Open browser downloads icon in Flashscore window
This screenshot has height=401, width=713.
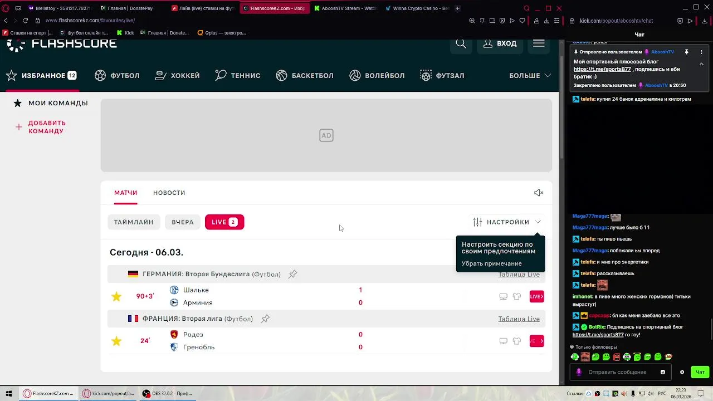coord(546,21)
